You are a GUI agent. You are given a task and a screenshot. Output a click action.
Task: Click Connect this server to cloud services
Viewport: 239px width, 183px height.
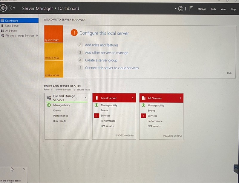[x=112, y=68]
